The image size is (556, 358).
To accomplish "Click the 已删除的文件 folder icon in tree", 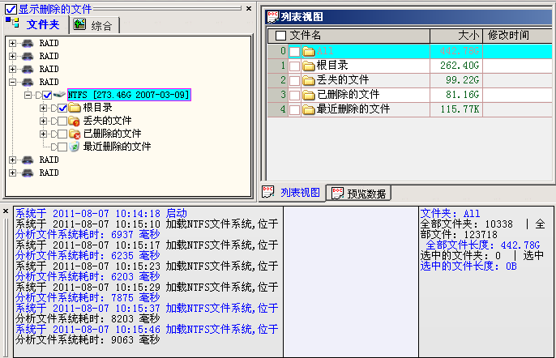I will (x=74, y=134).
